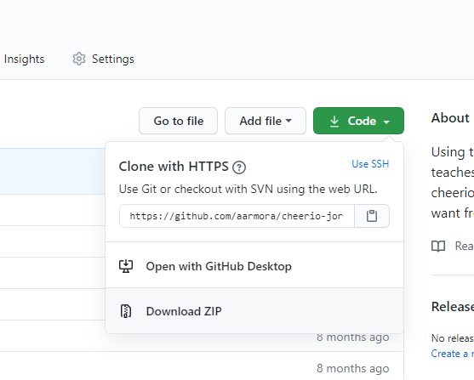This screenshot has height=380, width=474.
Task: Copy clone URL with clipboard icon
Action: click(x=372, y=216)
